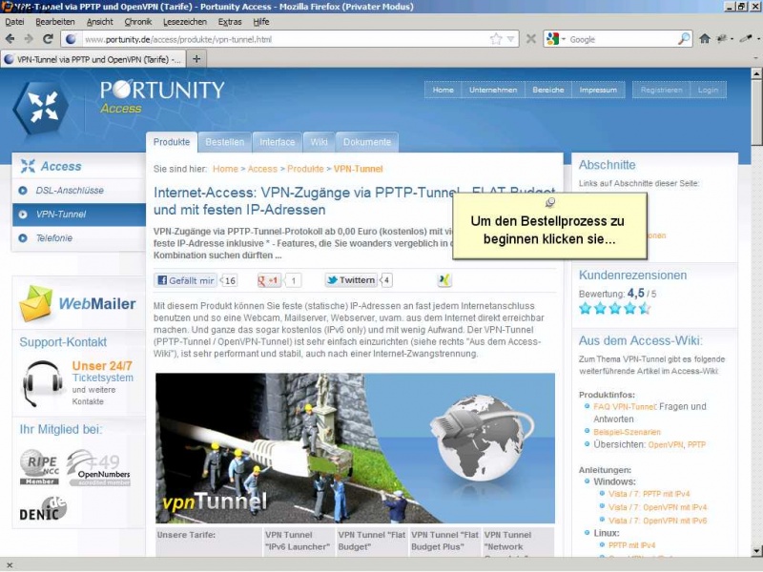This screenshot has height=572, width=763.
Task: Click the Gefällt mir Facebook button
Action: pos(186,280)
